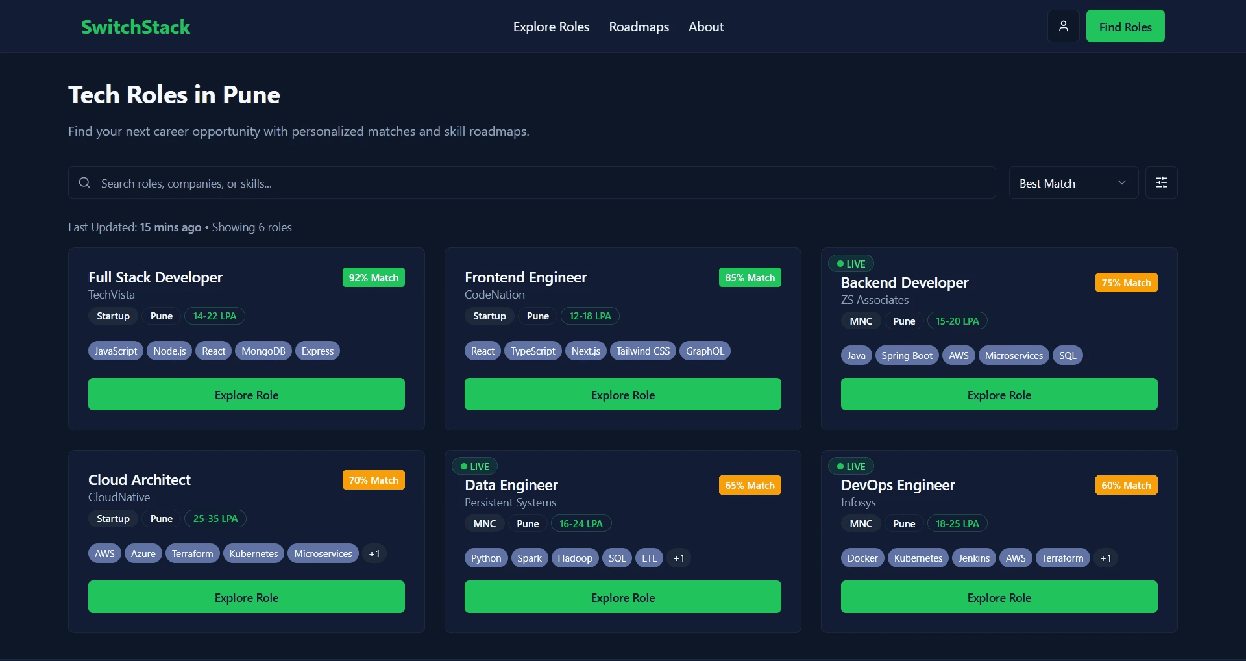The width and height of the screenshot is (1246, 661).
Task: Click the LIVE badge on Backend Developer card
Action: point(851,264)
